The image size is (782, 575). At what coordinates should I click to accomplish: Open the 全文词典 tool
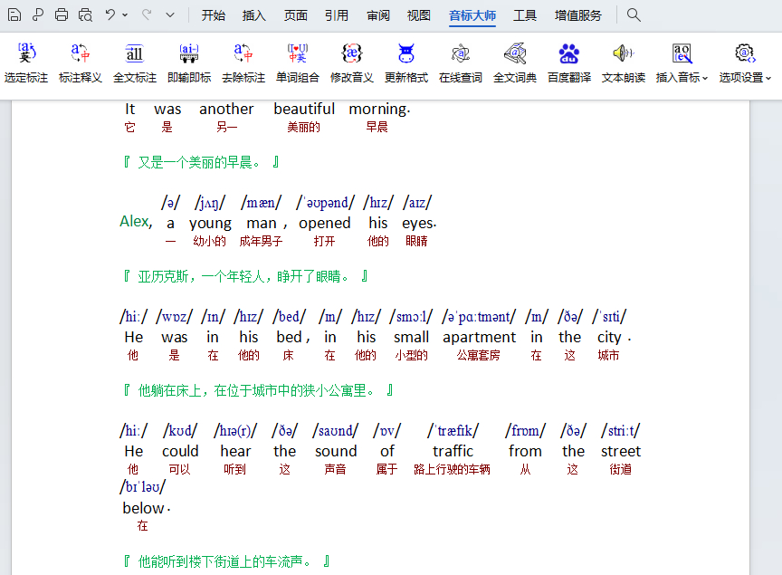(x=515, y=53)
